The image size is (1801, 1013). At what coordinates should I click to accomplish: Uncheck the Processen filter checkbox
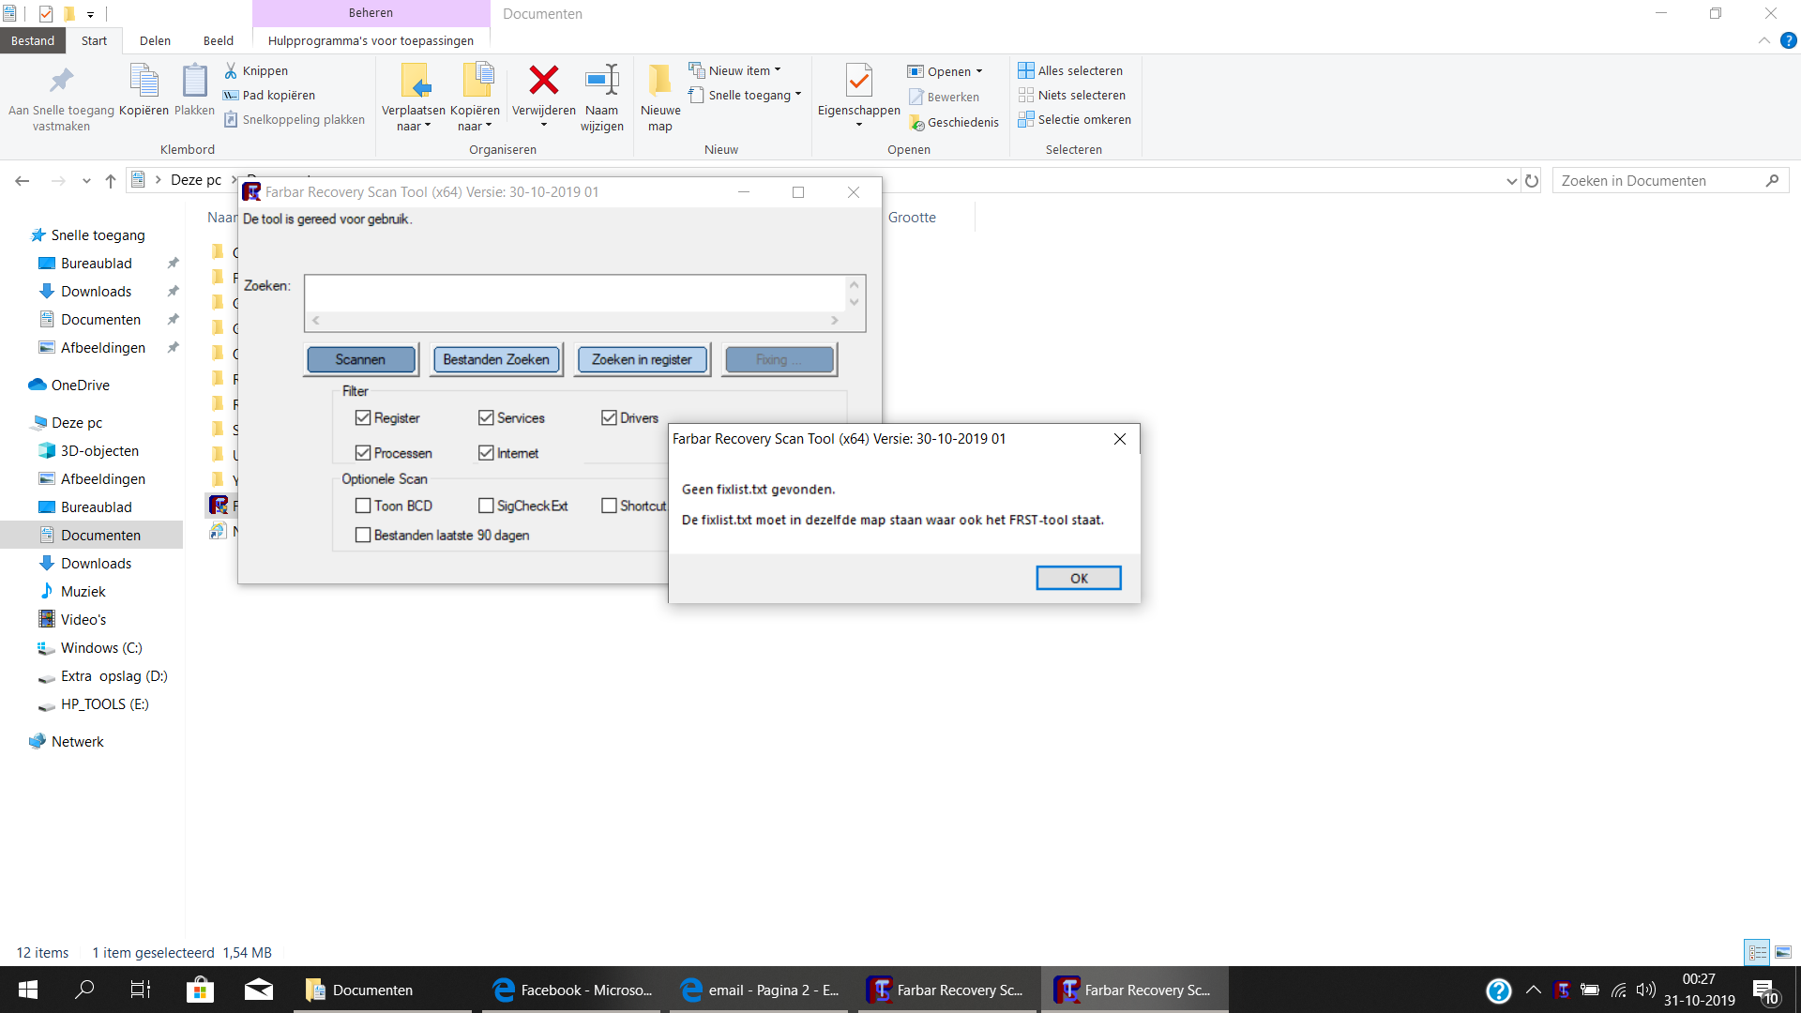point(363,453)
